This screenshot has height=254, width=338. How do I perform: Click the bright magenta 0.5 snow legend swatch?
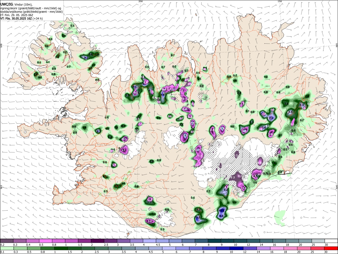point(45,241)
